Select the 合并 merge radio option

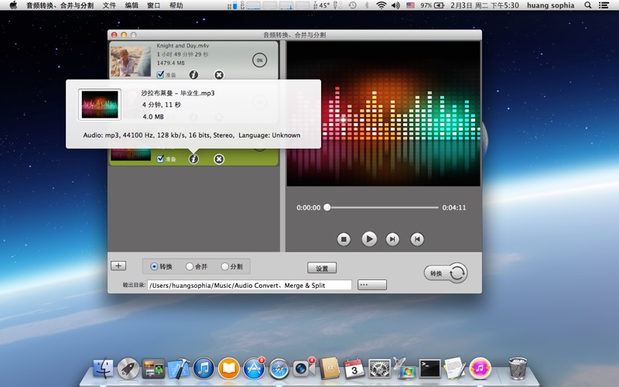coord(190,266)
